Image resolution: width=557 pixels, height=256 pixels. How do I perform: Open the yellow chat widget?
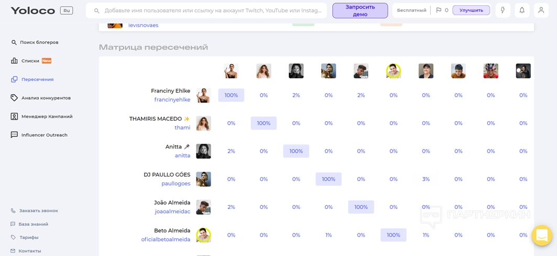point(542,236)
